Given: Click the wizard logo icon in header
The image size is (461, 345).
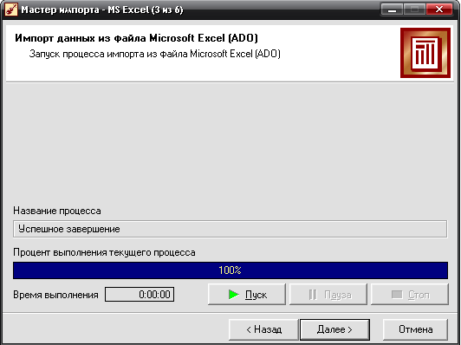Looking at the screenshot, I should click(x=425, y=53).
